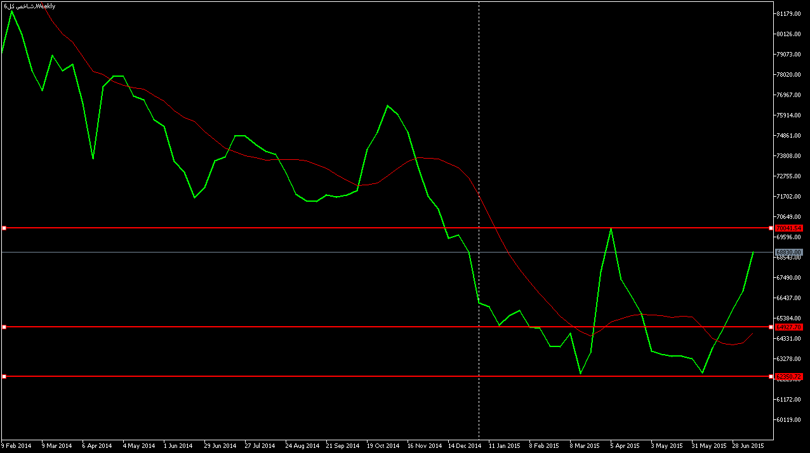Click the 14 Dec 2014 date label
Image resolution: width=810 pixels, height=453 pixels.
coord(465,445)
